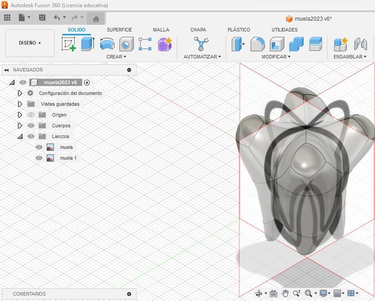Expand COMENTARIOS panel with plus button
The image size is (375, 301).
(129, 294)
